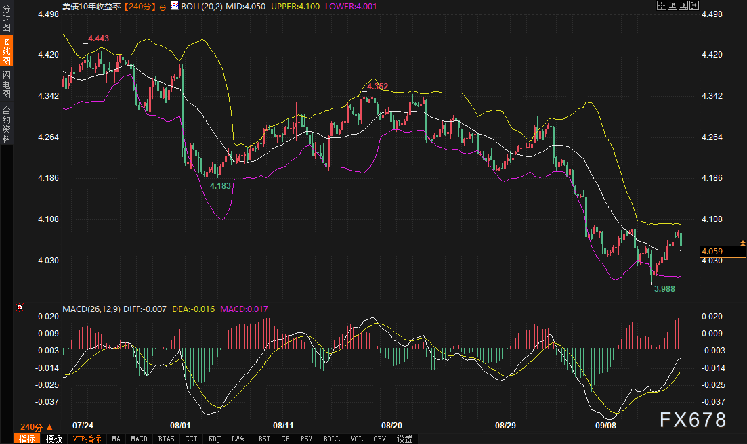Click the crosshair cursor icon at top right

click(x=662, y=5)
